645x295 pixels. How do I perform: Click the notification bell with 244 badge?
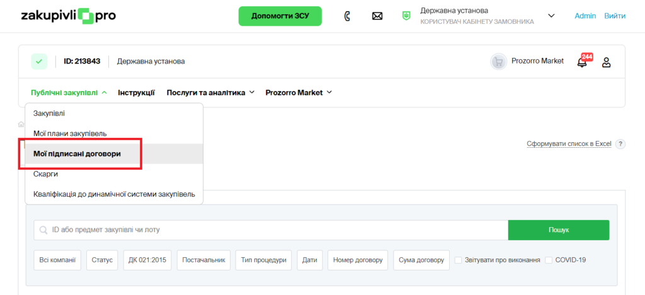click(x=582, y=62)
